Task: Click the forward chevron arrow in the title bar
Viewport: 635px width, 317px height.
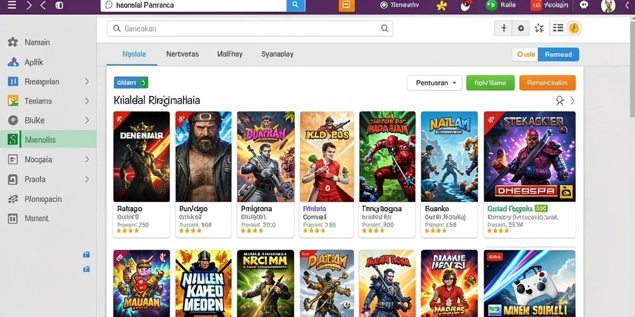Action: (x=29, y=5)
